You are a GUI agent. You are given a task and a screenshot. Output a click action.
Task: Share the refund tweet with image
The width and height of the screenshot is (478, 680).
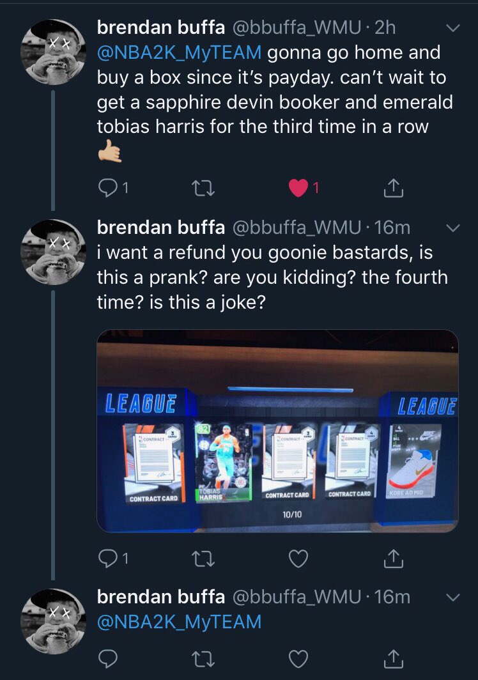(x=394, y=559)
